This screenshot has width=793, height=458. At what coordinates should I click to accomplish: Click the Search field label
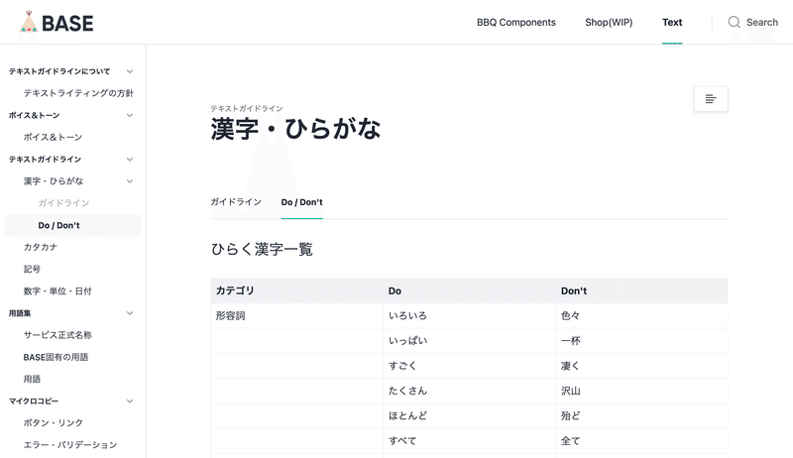[x=762, y=22]
